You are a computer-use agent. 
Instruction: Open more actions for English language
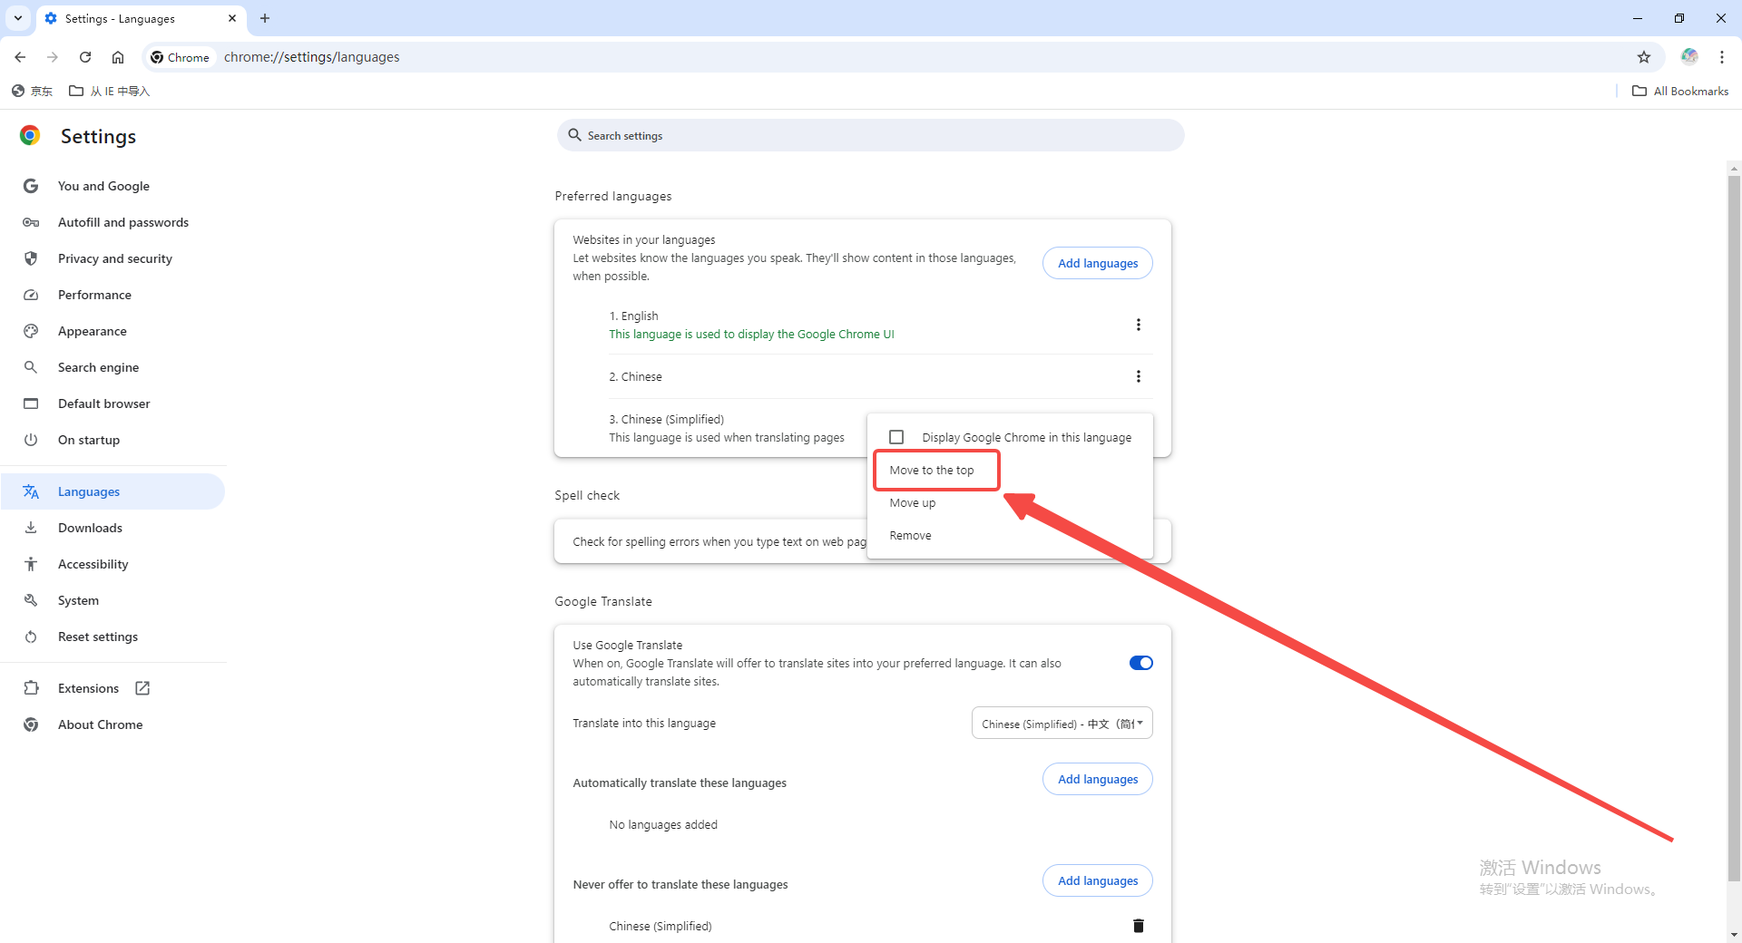1139,325
